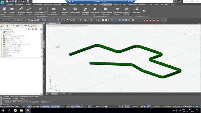Open the Главная ribbon tab
Image resolution: width=201 pixels, height=113 pixels.
(x=10, y=4)
